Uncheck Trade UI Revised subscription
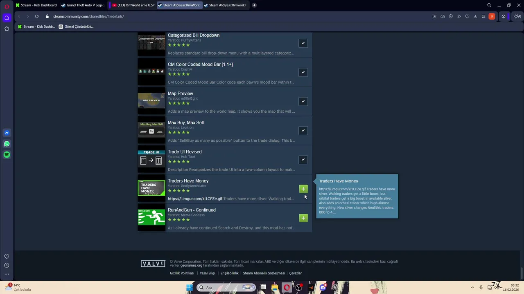 303,160
